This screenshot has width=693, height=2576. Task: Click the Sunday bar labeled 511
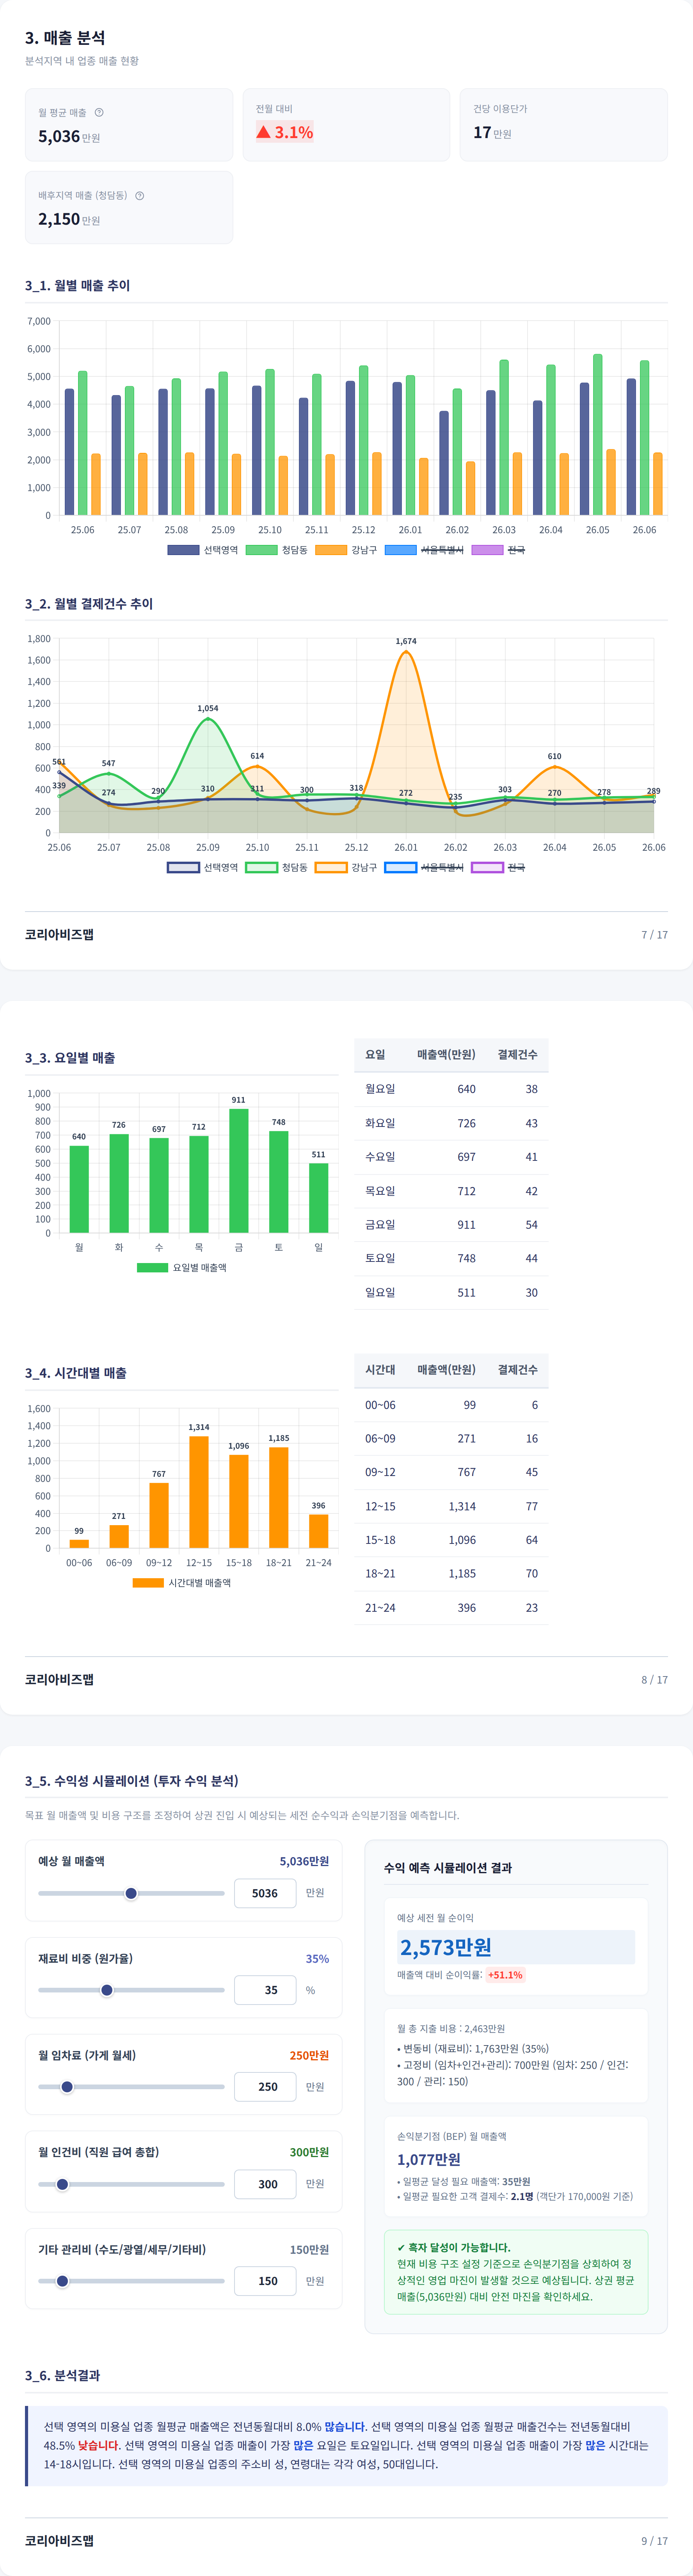tap(319, 1197)
